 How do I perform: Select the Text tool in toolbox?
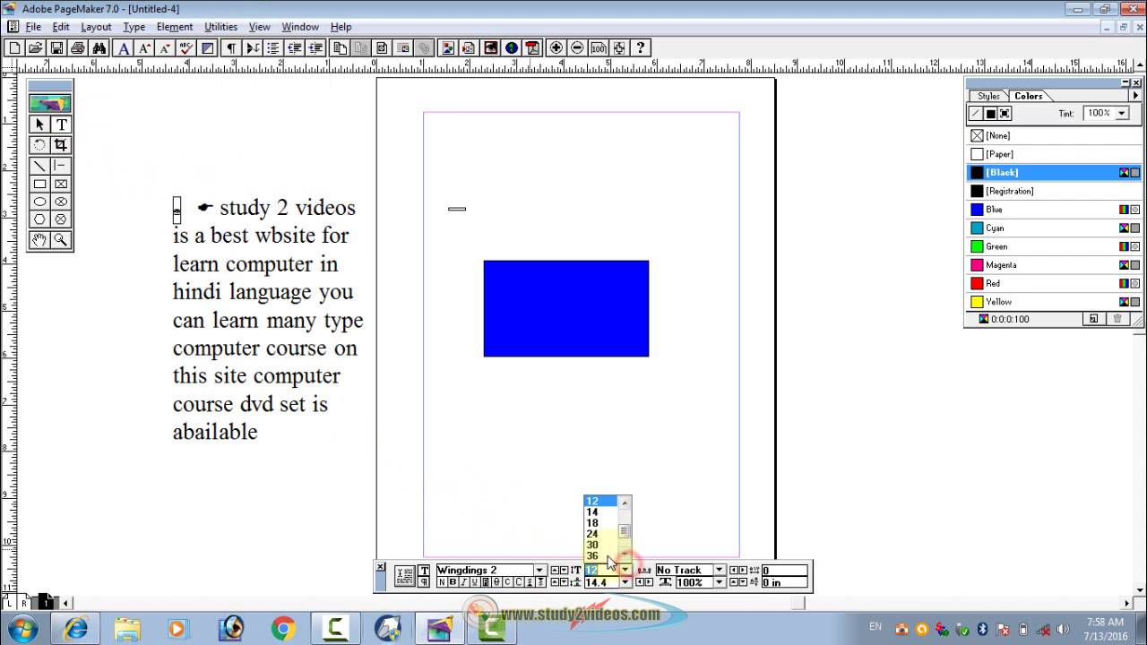tap(61, 125)
